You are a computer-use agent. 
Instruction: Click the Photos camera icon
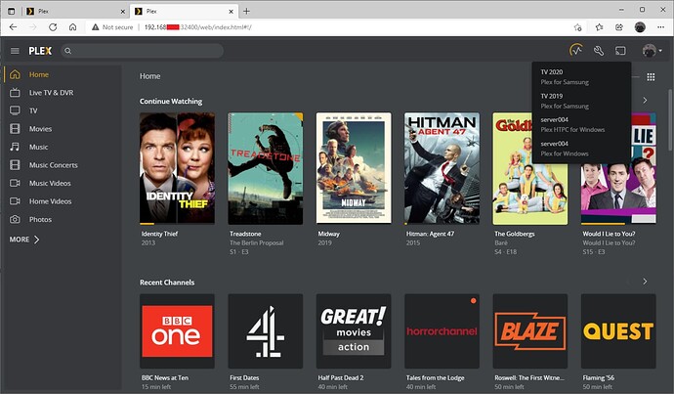[x=15, y=219]
